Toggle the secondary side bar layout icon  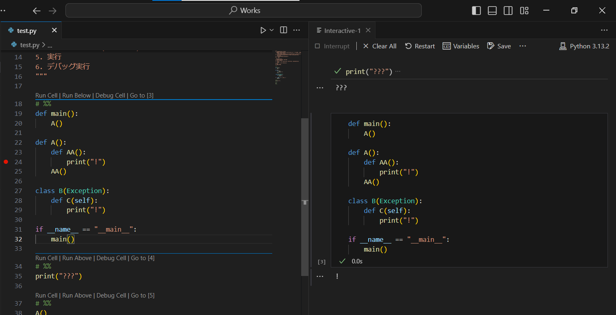click(x=508, y=11)
